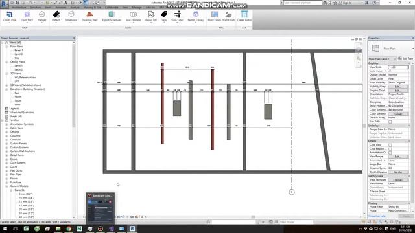Open Visual Studio from the taskbar
415x233 pixels.
111,228
